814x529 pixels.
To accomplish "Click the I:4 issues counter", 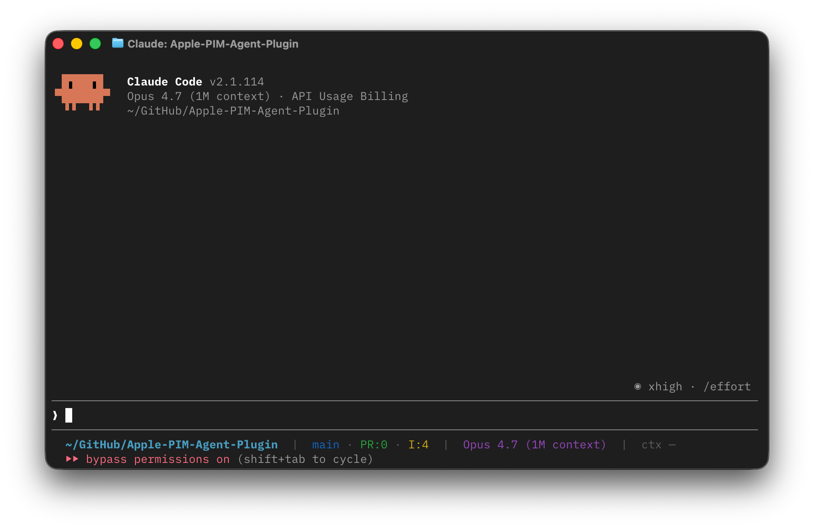I will (x=418, y=444).
